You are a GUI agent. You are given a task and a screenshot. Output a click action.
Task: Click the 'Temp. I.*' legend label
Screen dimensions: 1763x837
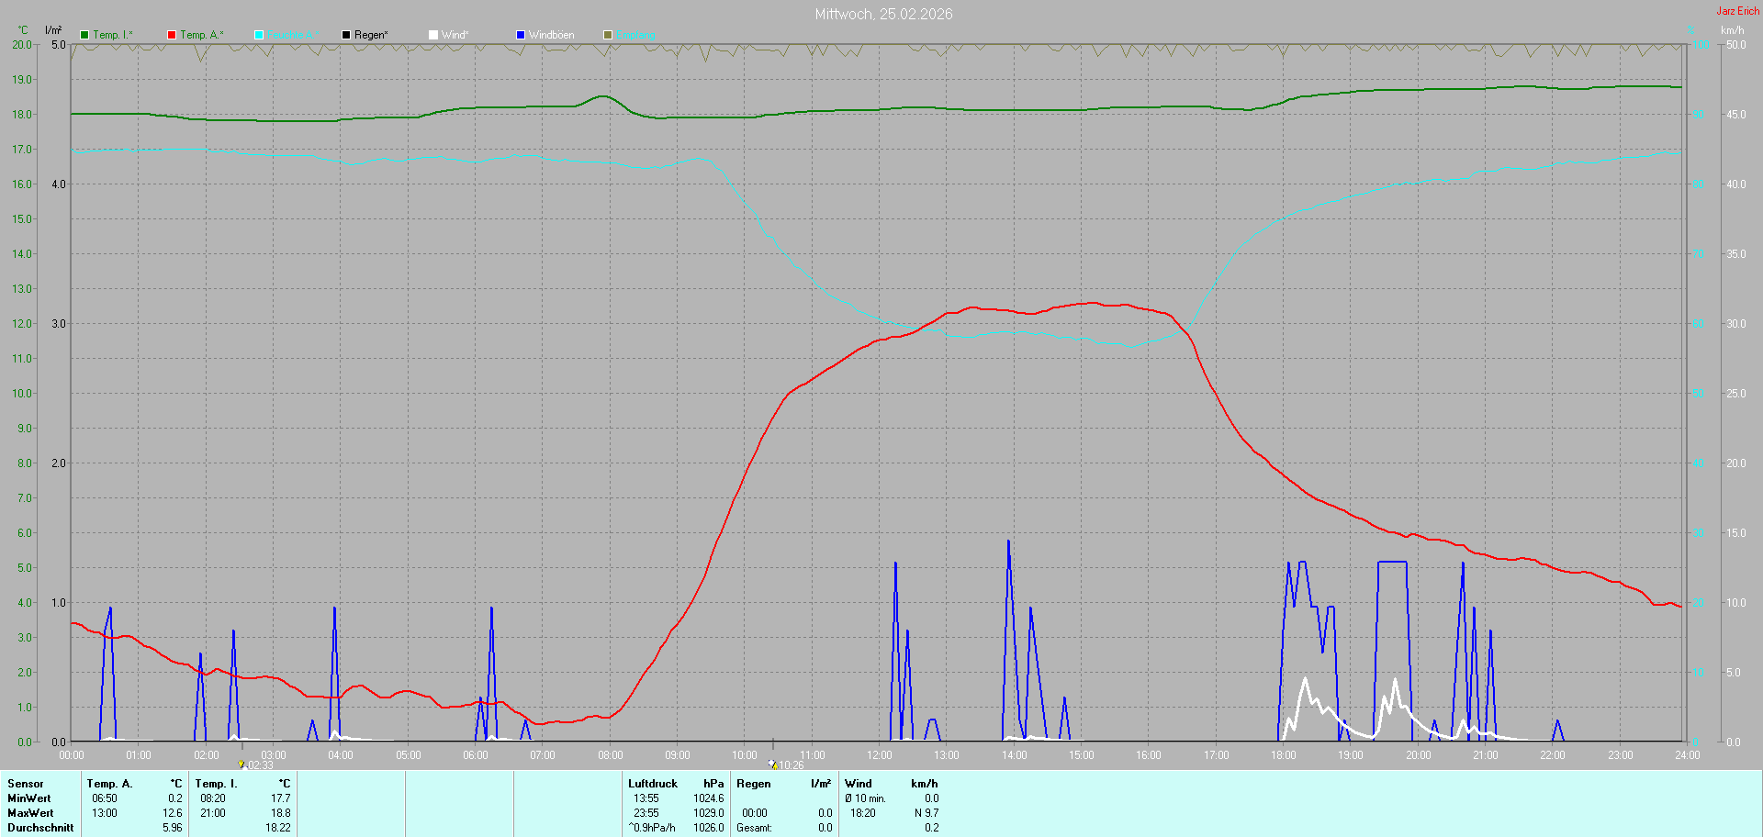click(113, 35)
